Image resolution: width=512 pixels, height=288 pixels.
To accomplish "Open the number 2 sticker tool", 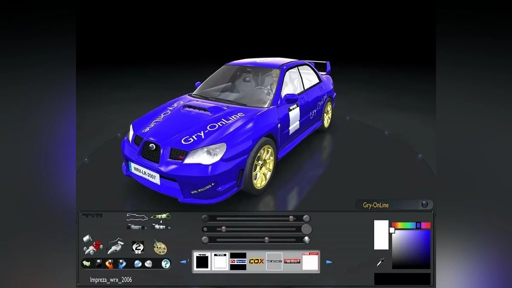I will tap(138, 247).
